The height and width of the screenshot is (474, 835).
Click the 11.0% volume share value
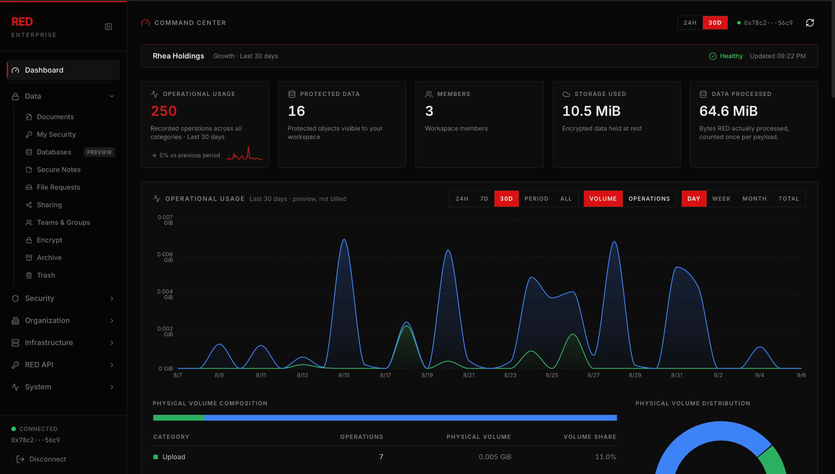[x=605, y=457]
